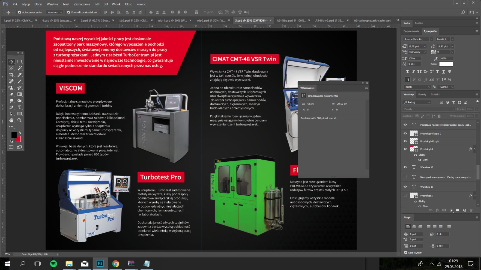481x270 pixels.
Task: Switch to the Kanały tab
Action: pyautogui.click(x=422, y=94)
